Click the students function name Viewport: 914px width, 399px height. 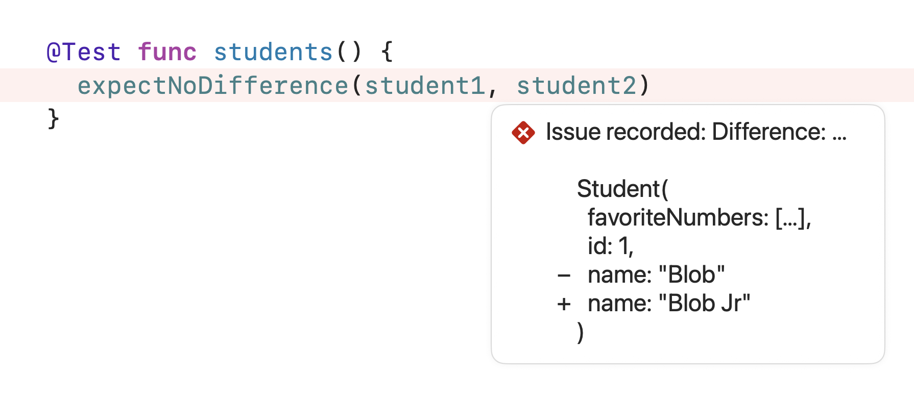(273, 52)
